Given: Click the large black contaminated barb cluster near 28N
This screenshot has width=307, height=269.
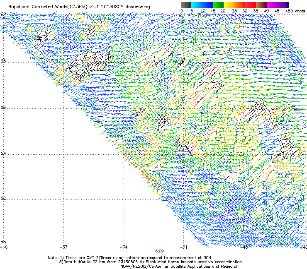Looking at the screenshot, I should click(89, 65).
